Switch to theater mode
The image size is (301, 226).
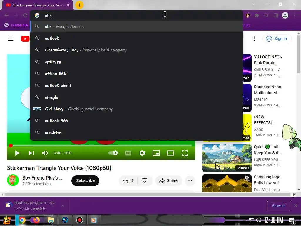170,153
